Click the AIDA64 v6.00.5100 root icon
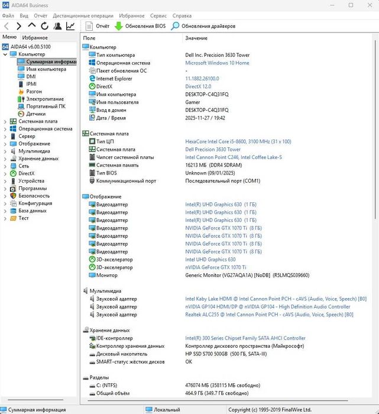The image size is (379, 414). click(5, 47)
